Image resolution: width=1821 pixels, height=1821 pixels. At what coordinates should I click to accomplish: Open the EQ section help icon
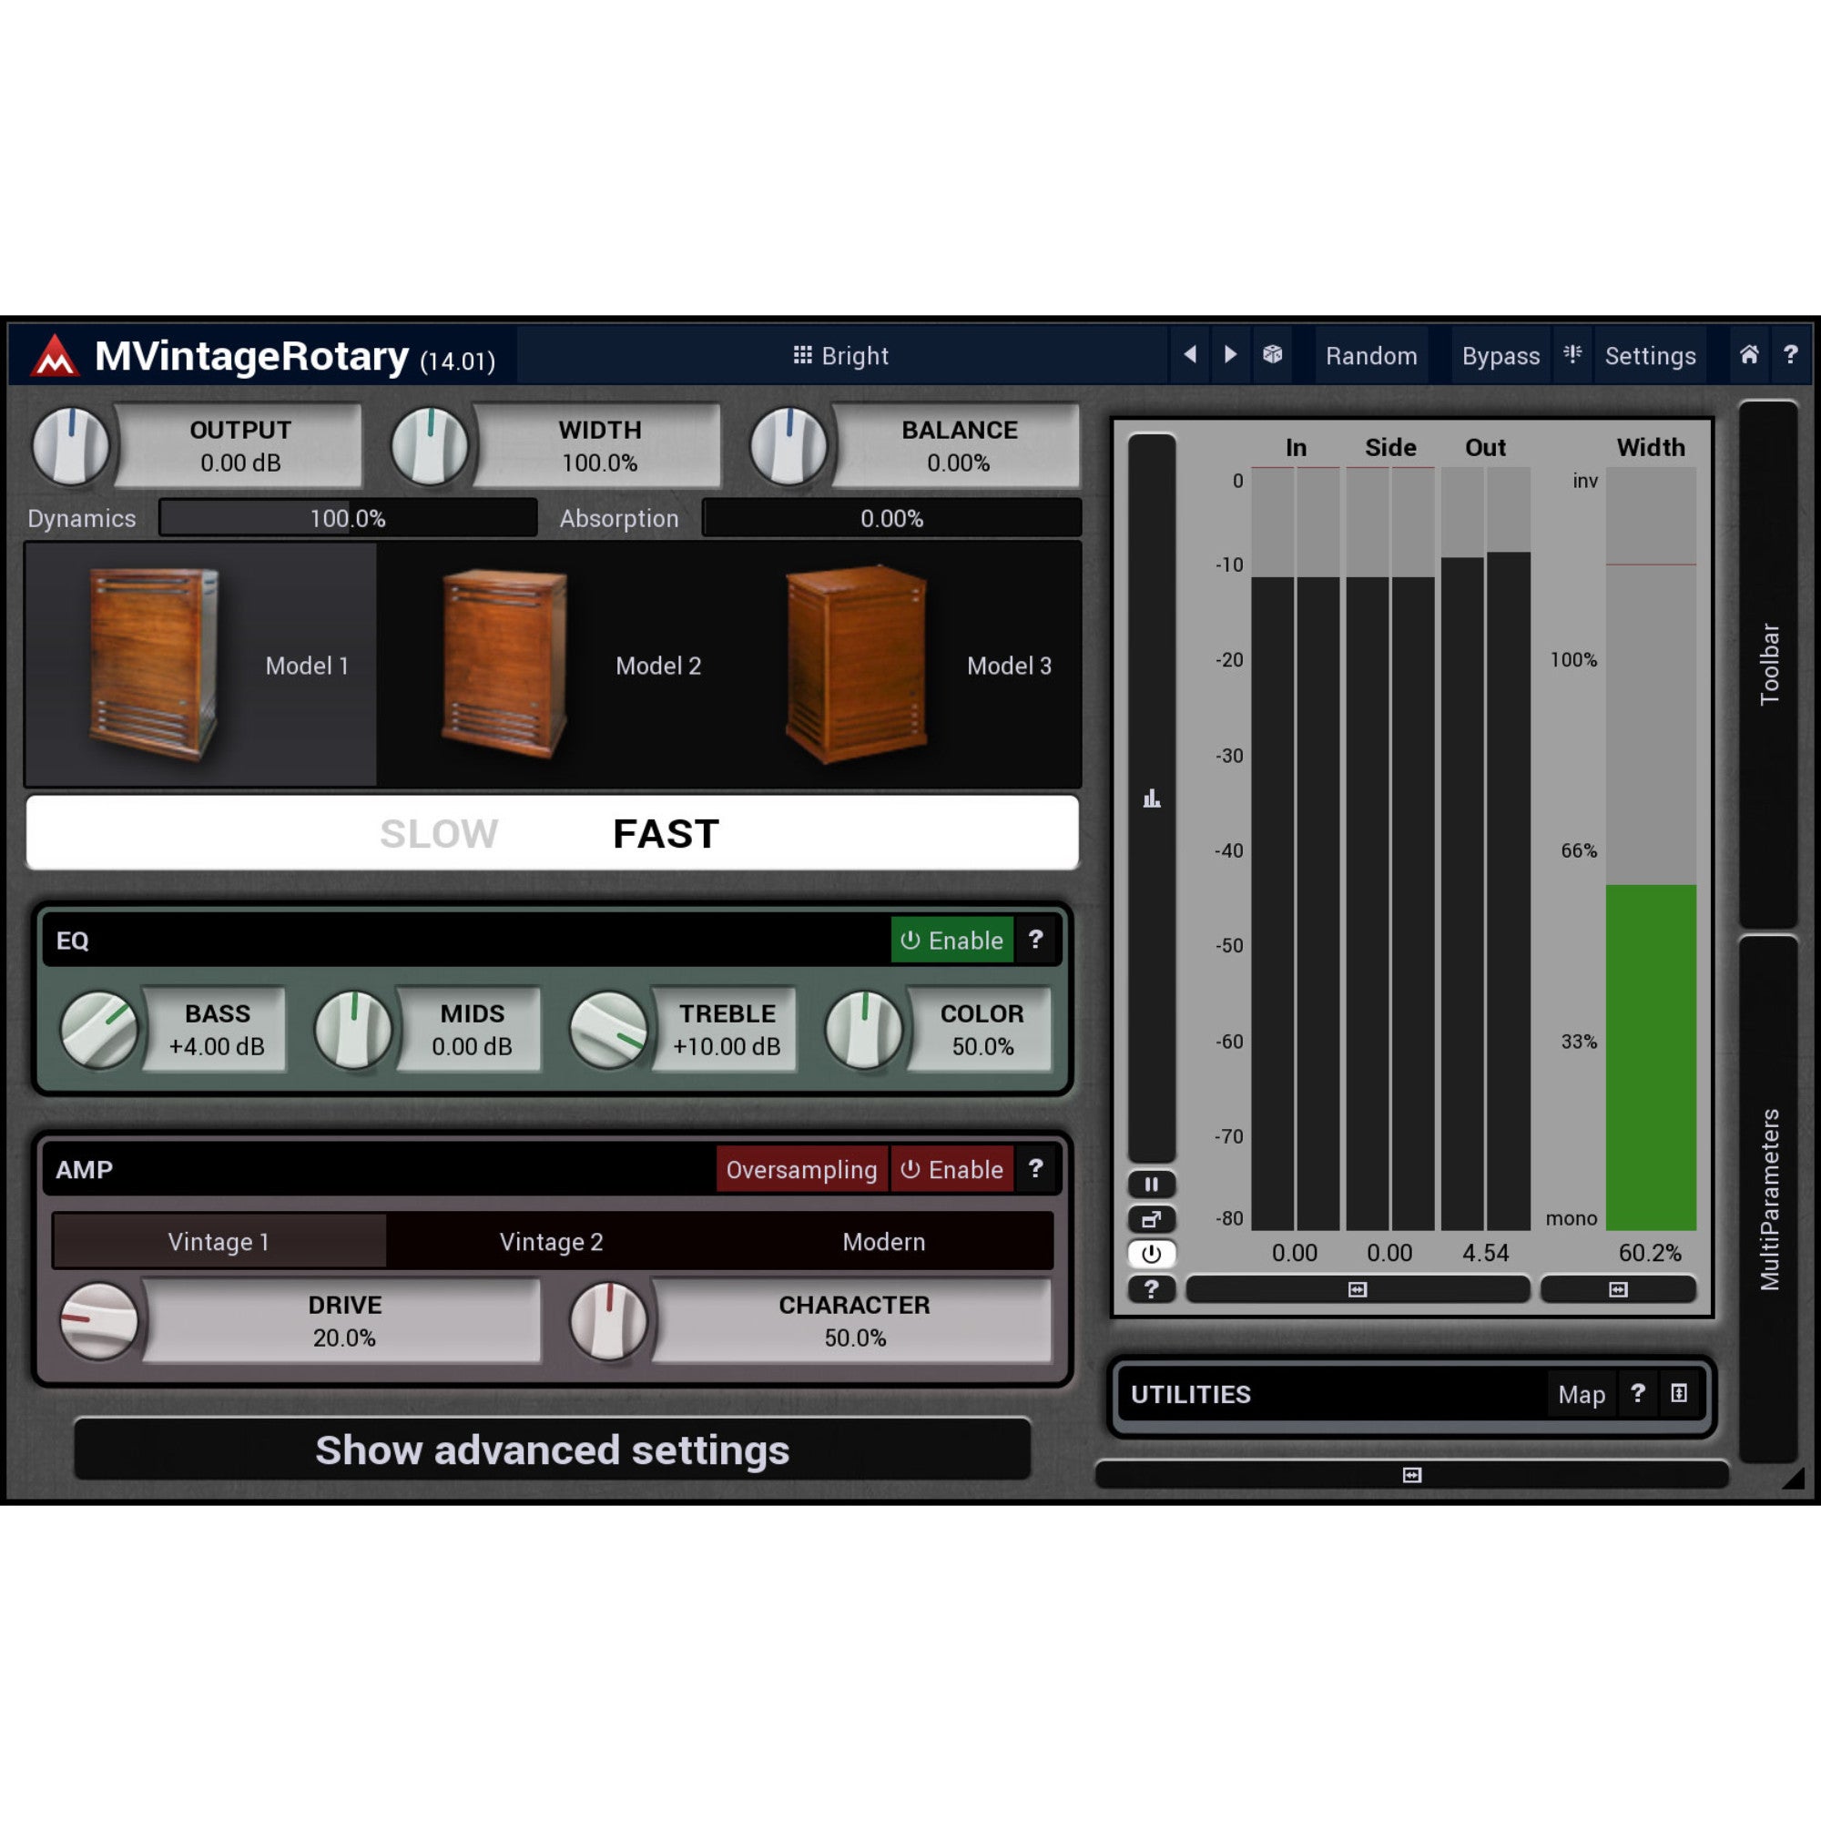click(1036, 940)
